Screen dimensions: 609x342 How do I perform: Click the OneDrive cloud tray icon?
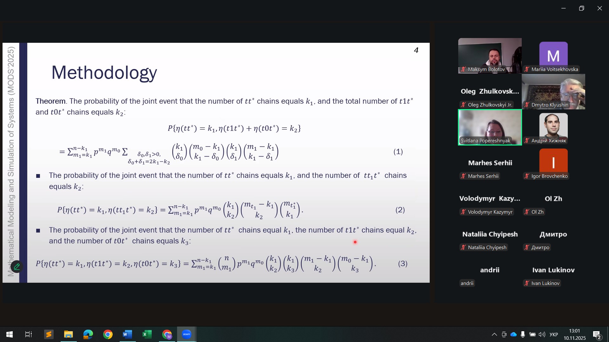513,335
